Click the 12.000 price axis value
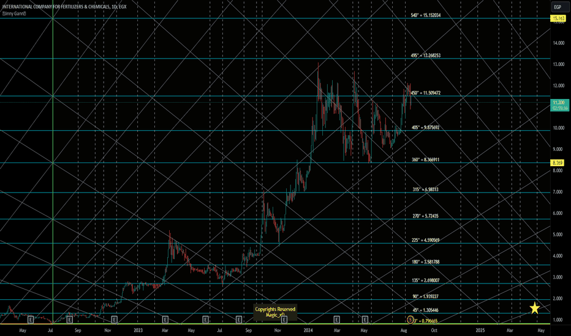 (559, 86)
